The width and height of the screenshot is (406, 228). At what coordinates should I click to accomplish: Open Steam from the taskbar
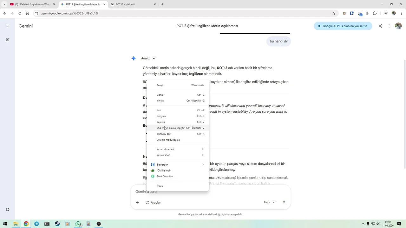(57, 224)
